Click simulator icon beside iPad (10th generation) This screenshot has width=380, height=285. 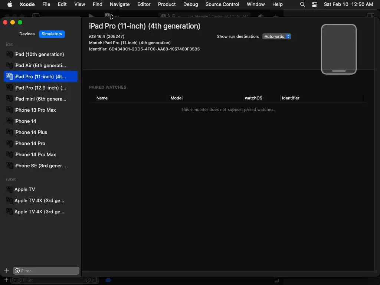tap(9, 54)
